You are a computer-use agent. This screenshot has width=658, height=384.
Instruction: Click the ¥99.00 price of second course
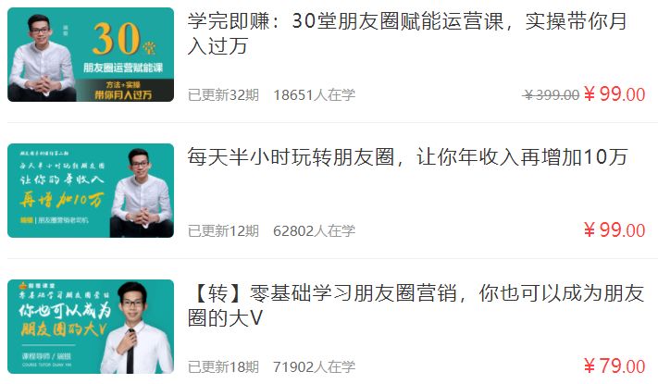point(615,230)
